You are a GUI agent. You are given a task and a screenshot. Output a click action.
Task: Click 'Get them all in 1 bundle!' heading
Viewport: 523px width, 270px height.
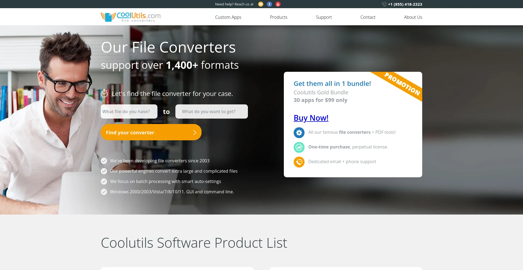332,83
